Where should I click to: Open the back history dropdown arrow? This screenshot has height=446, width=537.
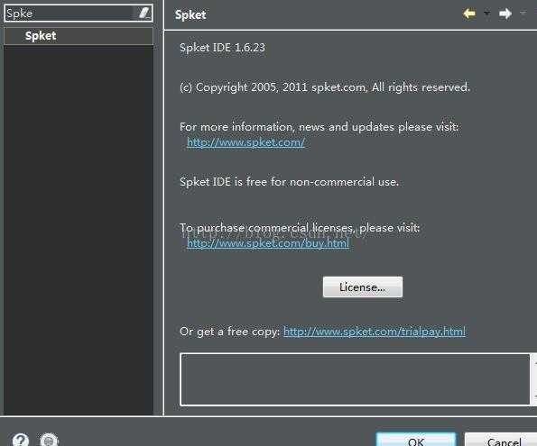[x=486, y=14]
